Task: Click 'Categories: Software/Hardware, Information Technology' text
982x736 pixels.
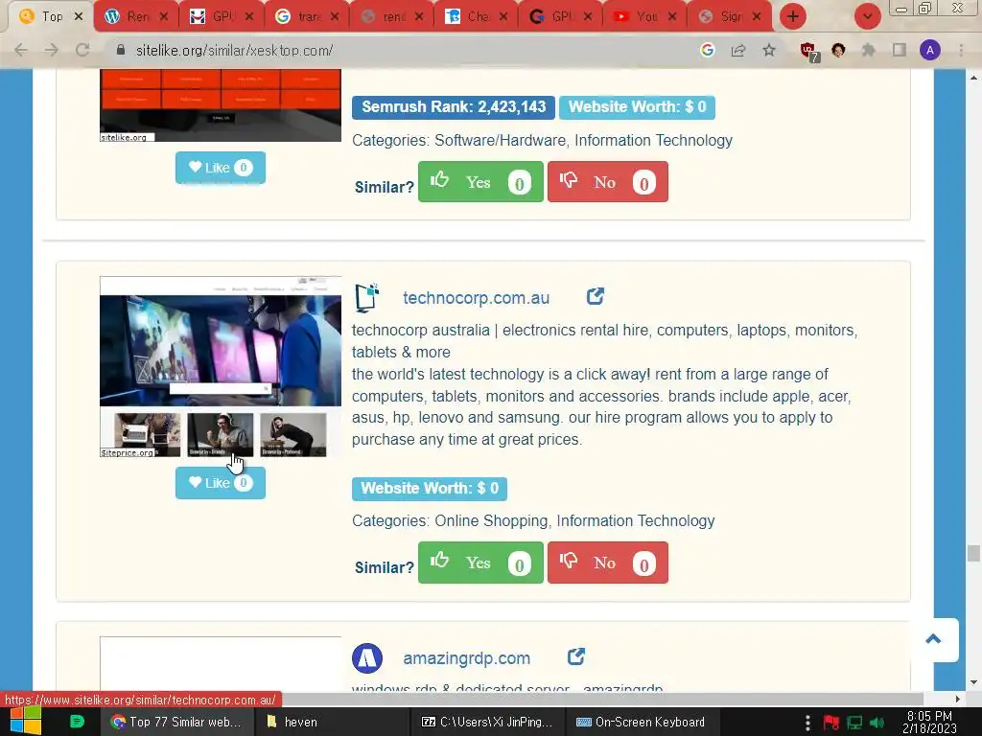Action: click(x=543, y=140)
